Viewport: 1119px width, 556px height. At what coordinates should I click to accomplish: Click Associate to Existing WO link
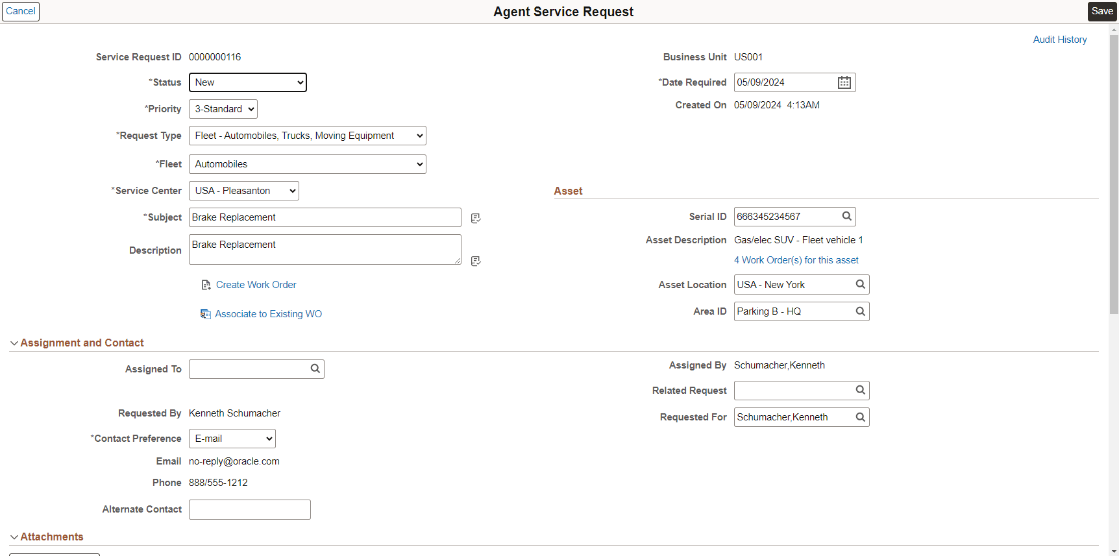pyautogui.click(x=268, y=314)
